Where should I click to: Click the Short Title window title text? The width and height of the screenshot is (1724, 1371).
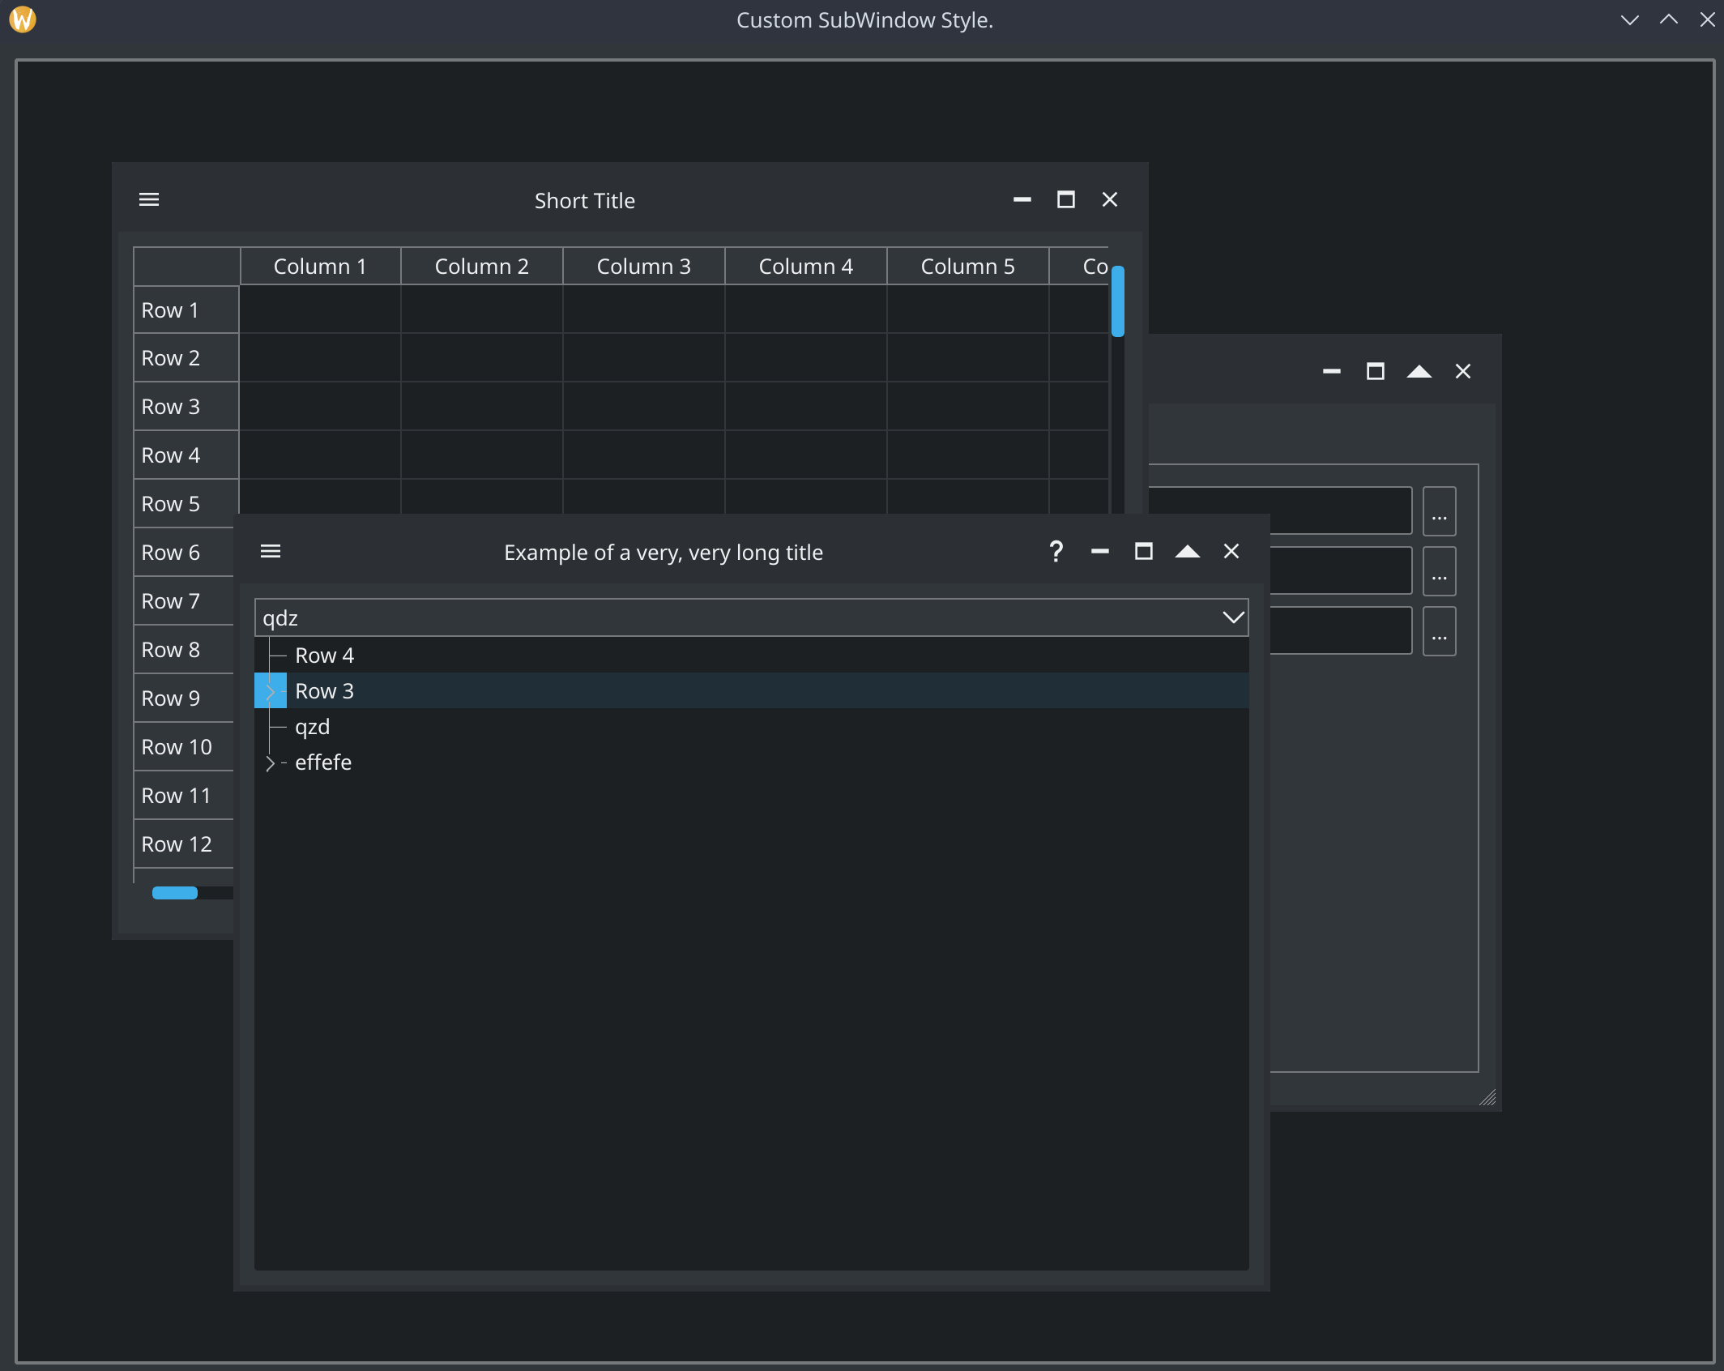pyautogui.click(x=585, y=200)
